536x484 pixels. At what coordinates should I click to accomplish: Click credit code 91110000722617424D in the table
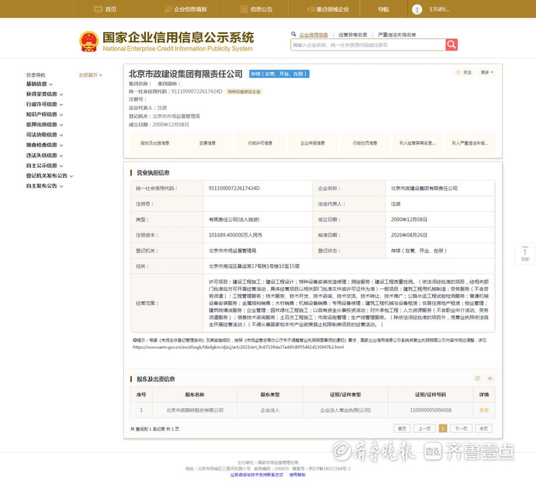[x=234, y=188]
